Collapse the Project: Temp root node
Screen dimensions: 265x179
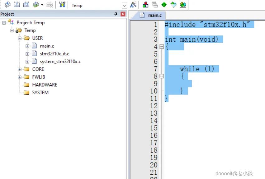[x=4, y=23]
